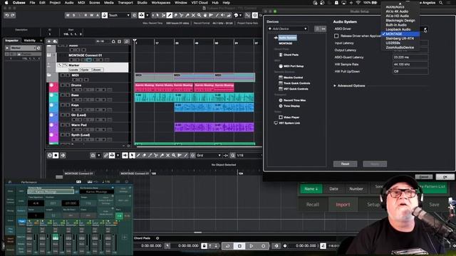Select the Object Selection arrow tool in main toolbar
The width and height of the screenshot is (456, 256).
(157, 15)
